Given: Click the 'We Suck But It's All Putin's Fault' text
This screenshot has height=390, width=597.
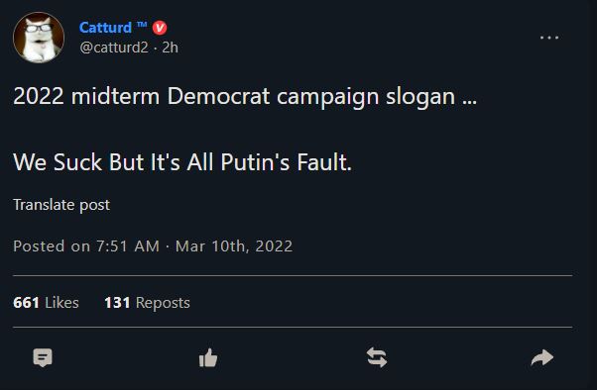Looking at the screenshot, I should click(x=182, y=162).
